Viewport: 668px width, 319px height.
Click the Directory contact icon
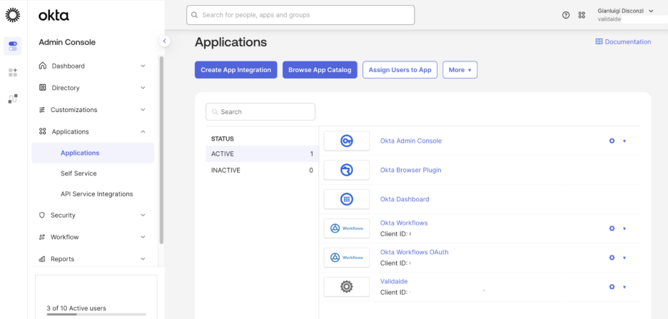click(x=42, y=88)
